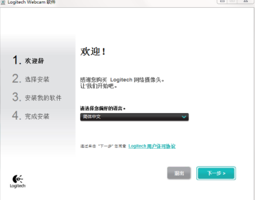Click the Logitech Webcam 软件 window title
The height and width of the screenshot is (200, 255).
(32, 2)
